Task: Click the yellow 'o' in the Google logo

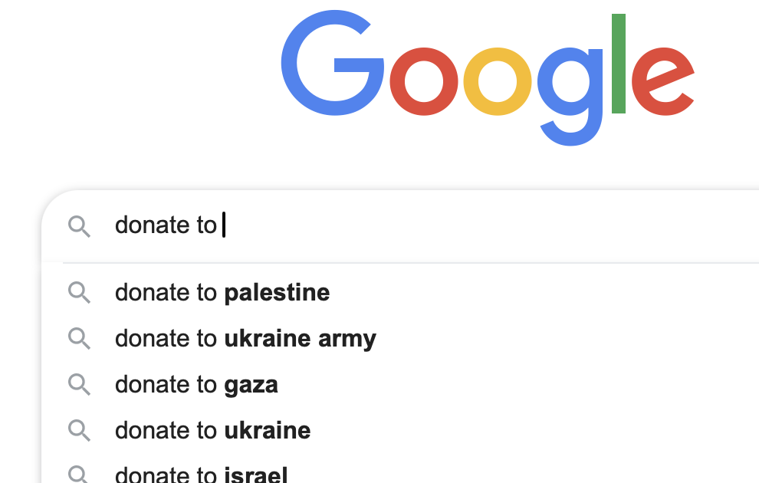Action: point(498,80)
